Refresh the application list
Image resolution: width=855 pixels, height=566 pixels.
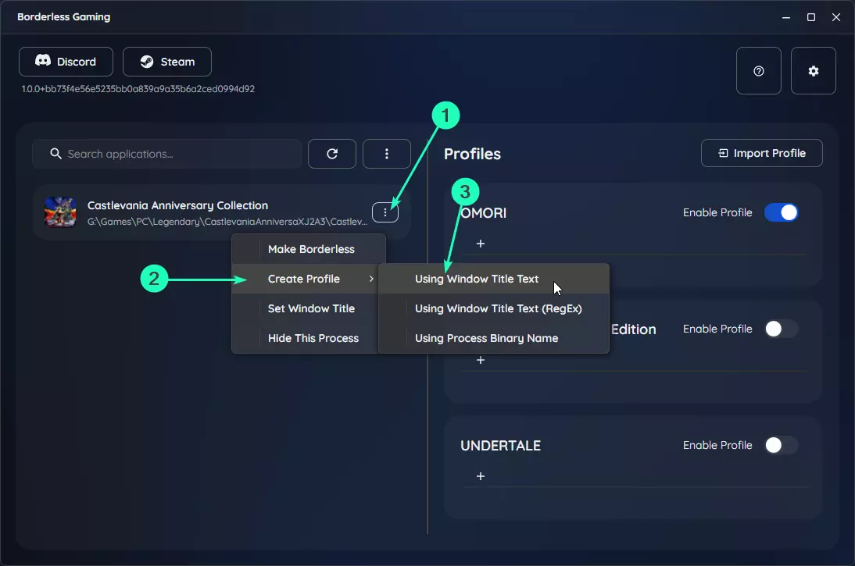(x=332, y=154)
